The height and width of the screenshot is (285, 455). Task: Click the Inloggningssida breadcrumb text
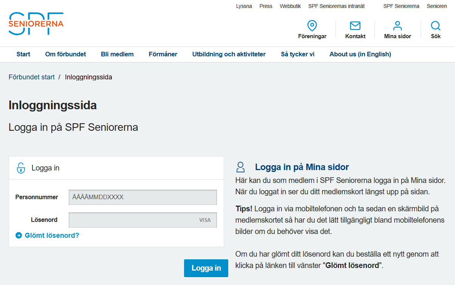(x=88, y=77)
